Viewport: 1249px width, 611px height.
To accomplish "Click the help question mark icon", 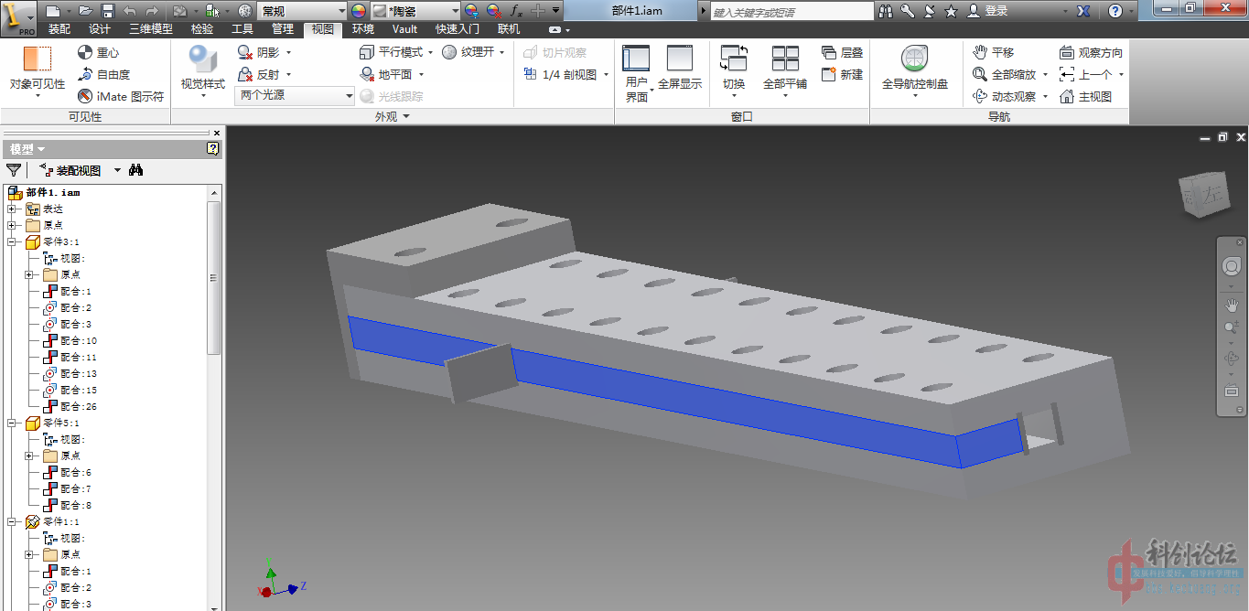I will tap(1114, 11).
